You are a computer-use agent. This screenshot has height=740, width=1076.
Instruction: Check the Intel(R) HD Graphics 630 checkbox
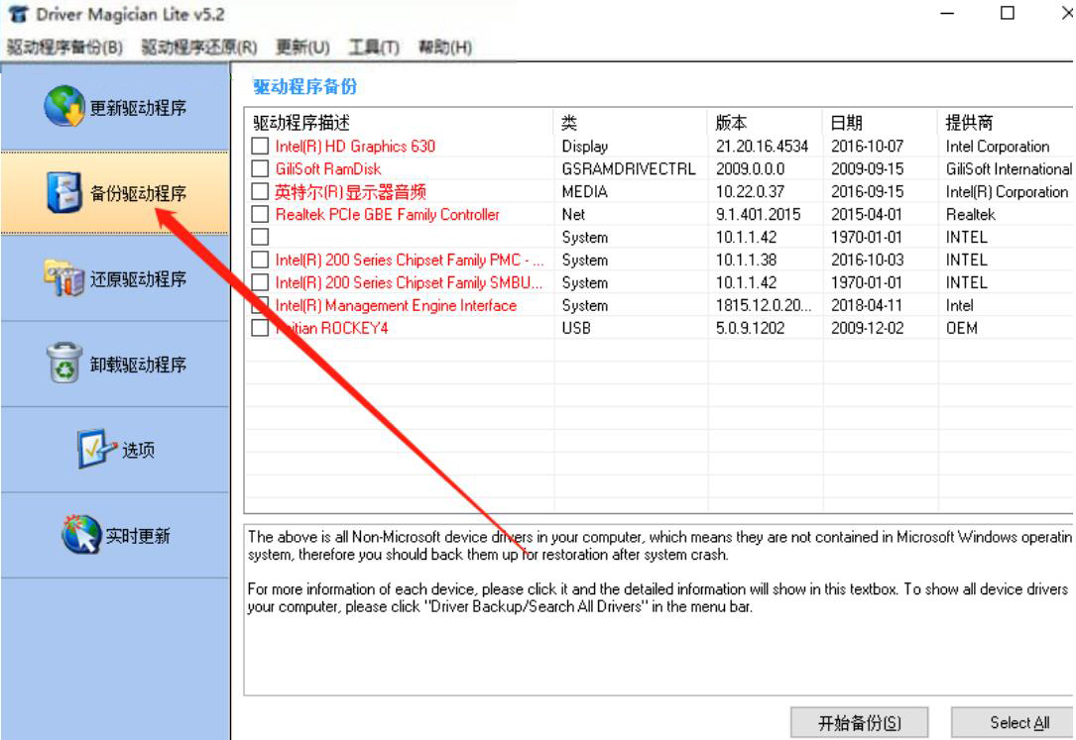coord(260,146)
